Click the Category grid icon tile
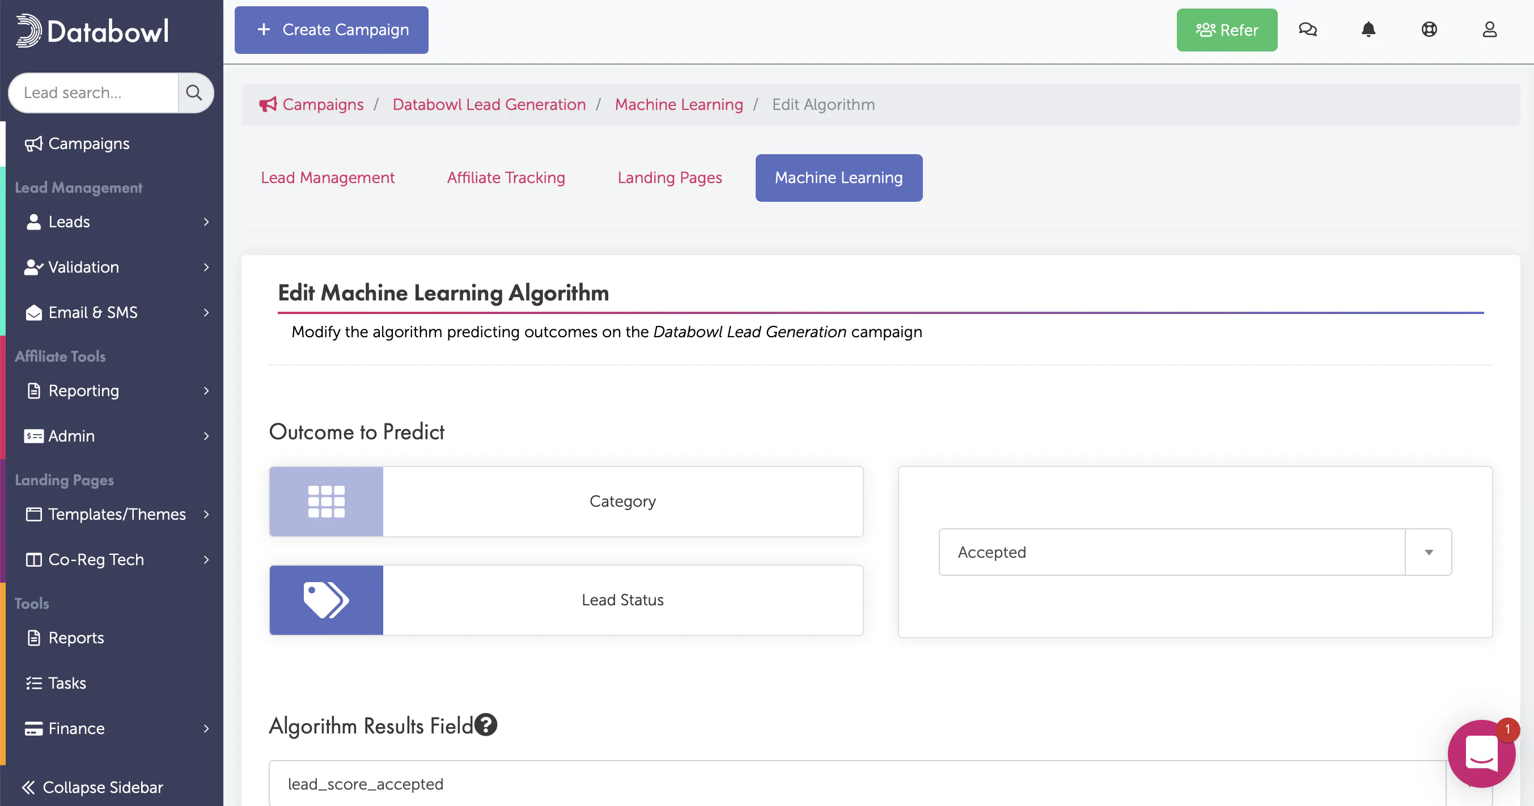Viewport: 1534px width, 806px height. pyautogui.click(x=327, y=501)
